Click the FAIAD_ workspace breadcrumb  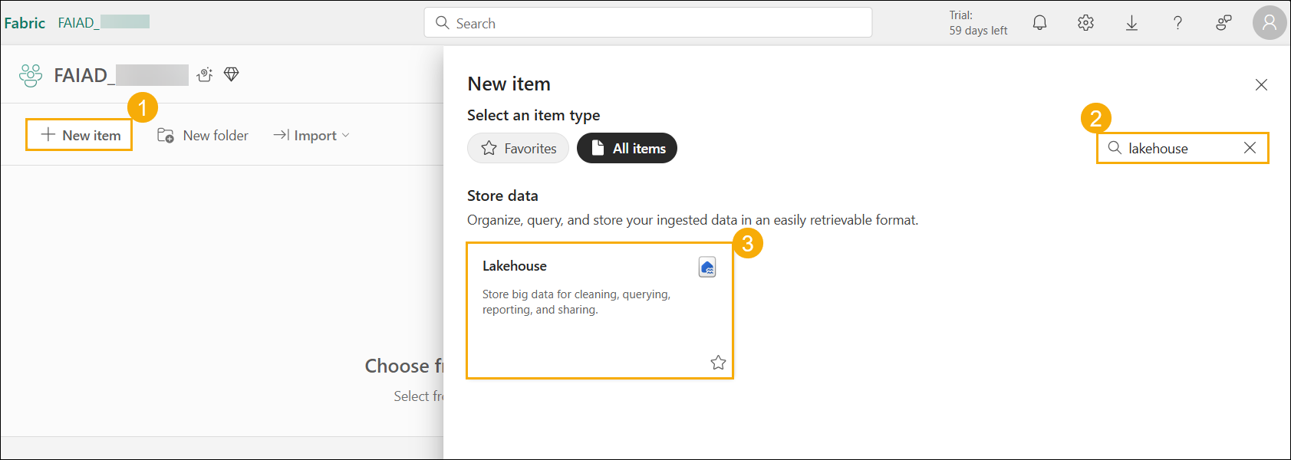click(104, 22)
